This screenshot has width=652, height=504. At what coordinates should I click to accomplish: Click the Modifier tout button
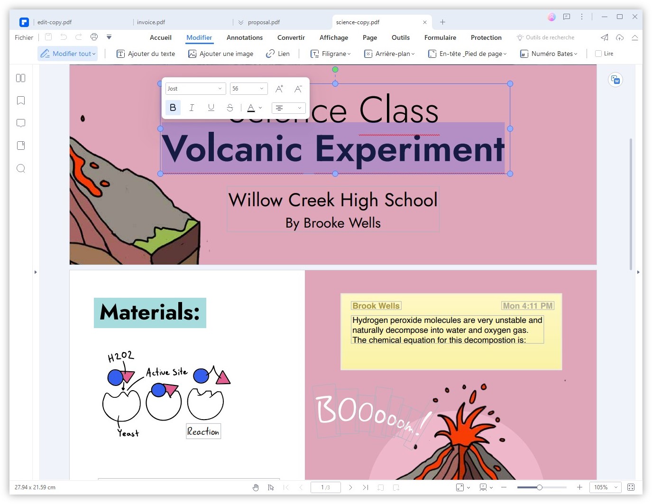[67, 54]
